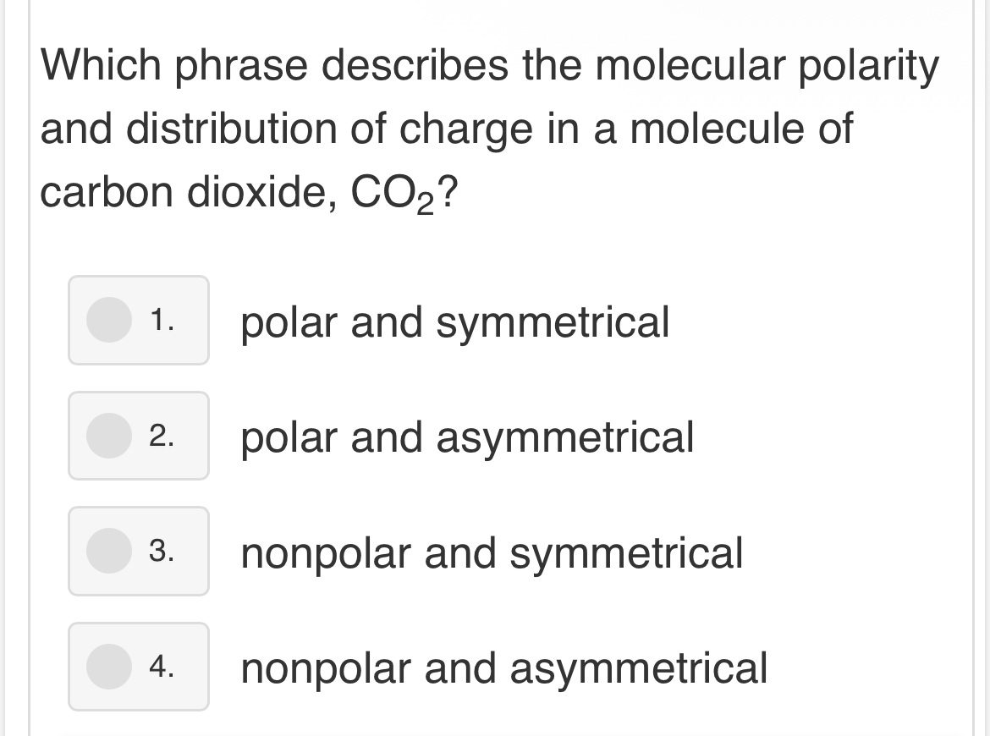
Task: Select radio button for option 3
Action: 109,551
